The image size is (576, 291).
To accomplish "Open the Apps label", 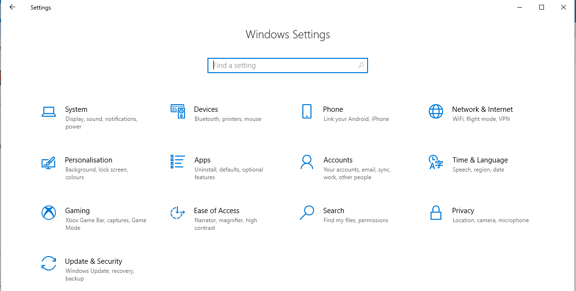I will (203, 160).
